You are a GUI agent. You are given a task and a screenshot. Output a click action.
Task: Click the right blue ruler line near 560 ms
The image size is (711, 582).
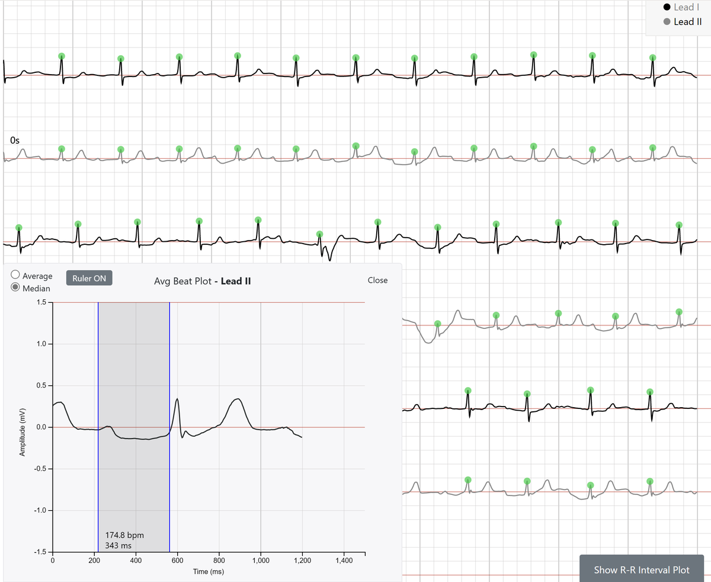click(x=169, y=427)
